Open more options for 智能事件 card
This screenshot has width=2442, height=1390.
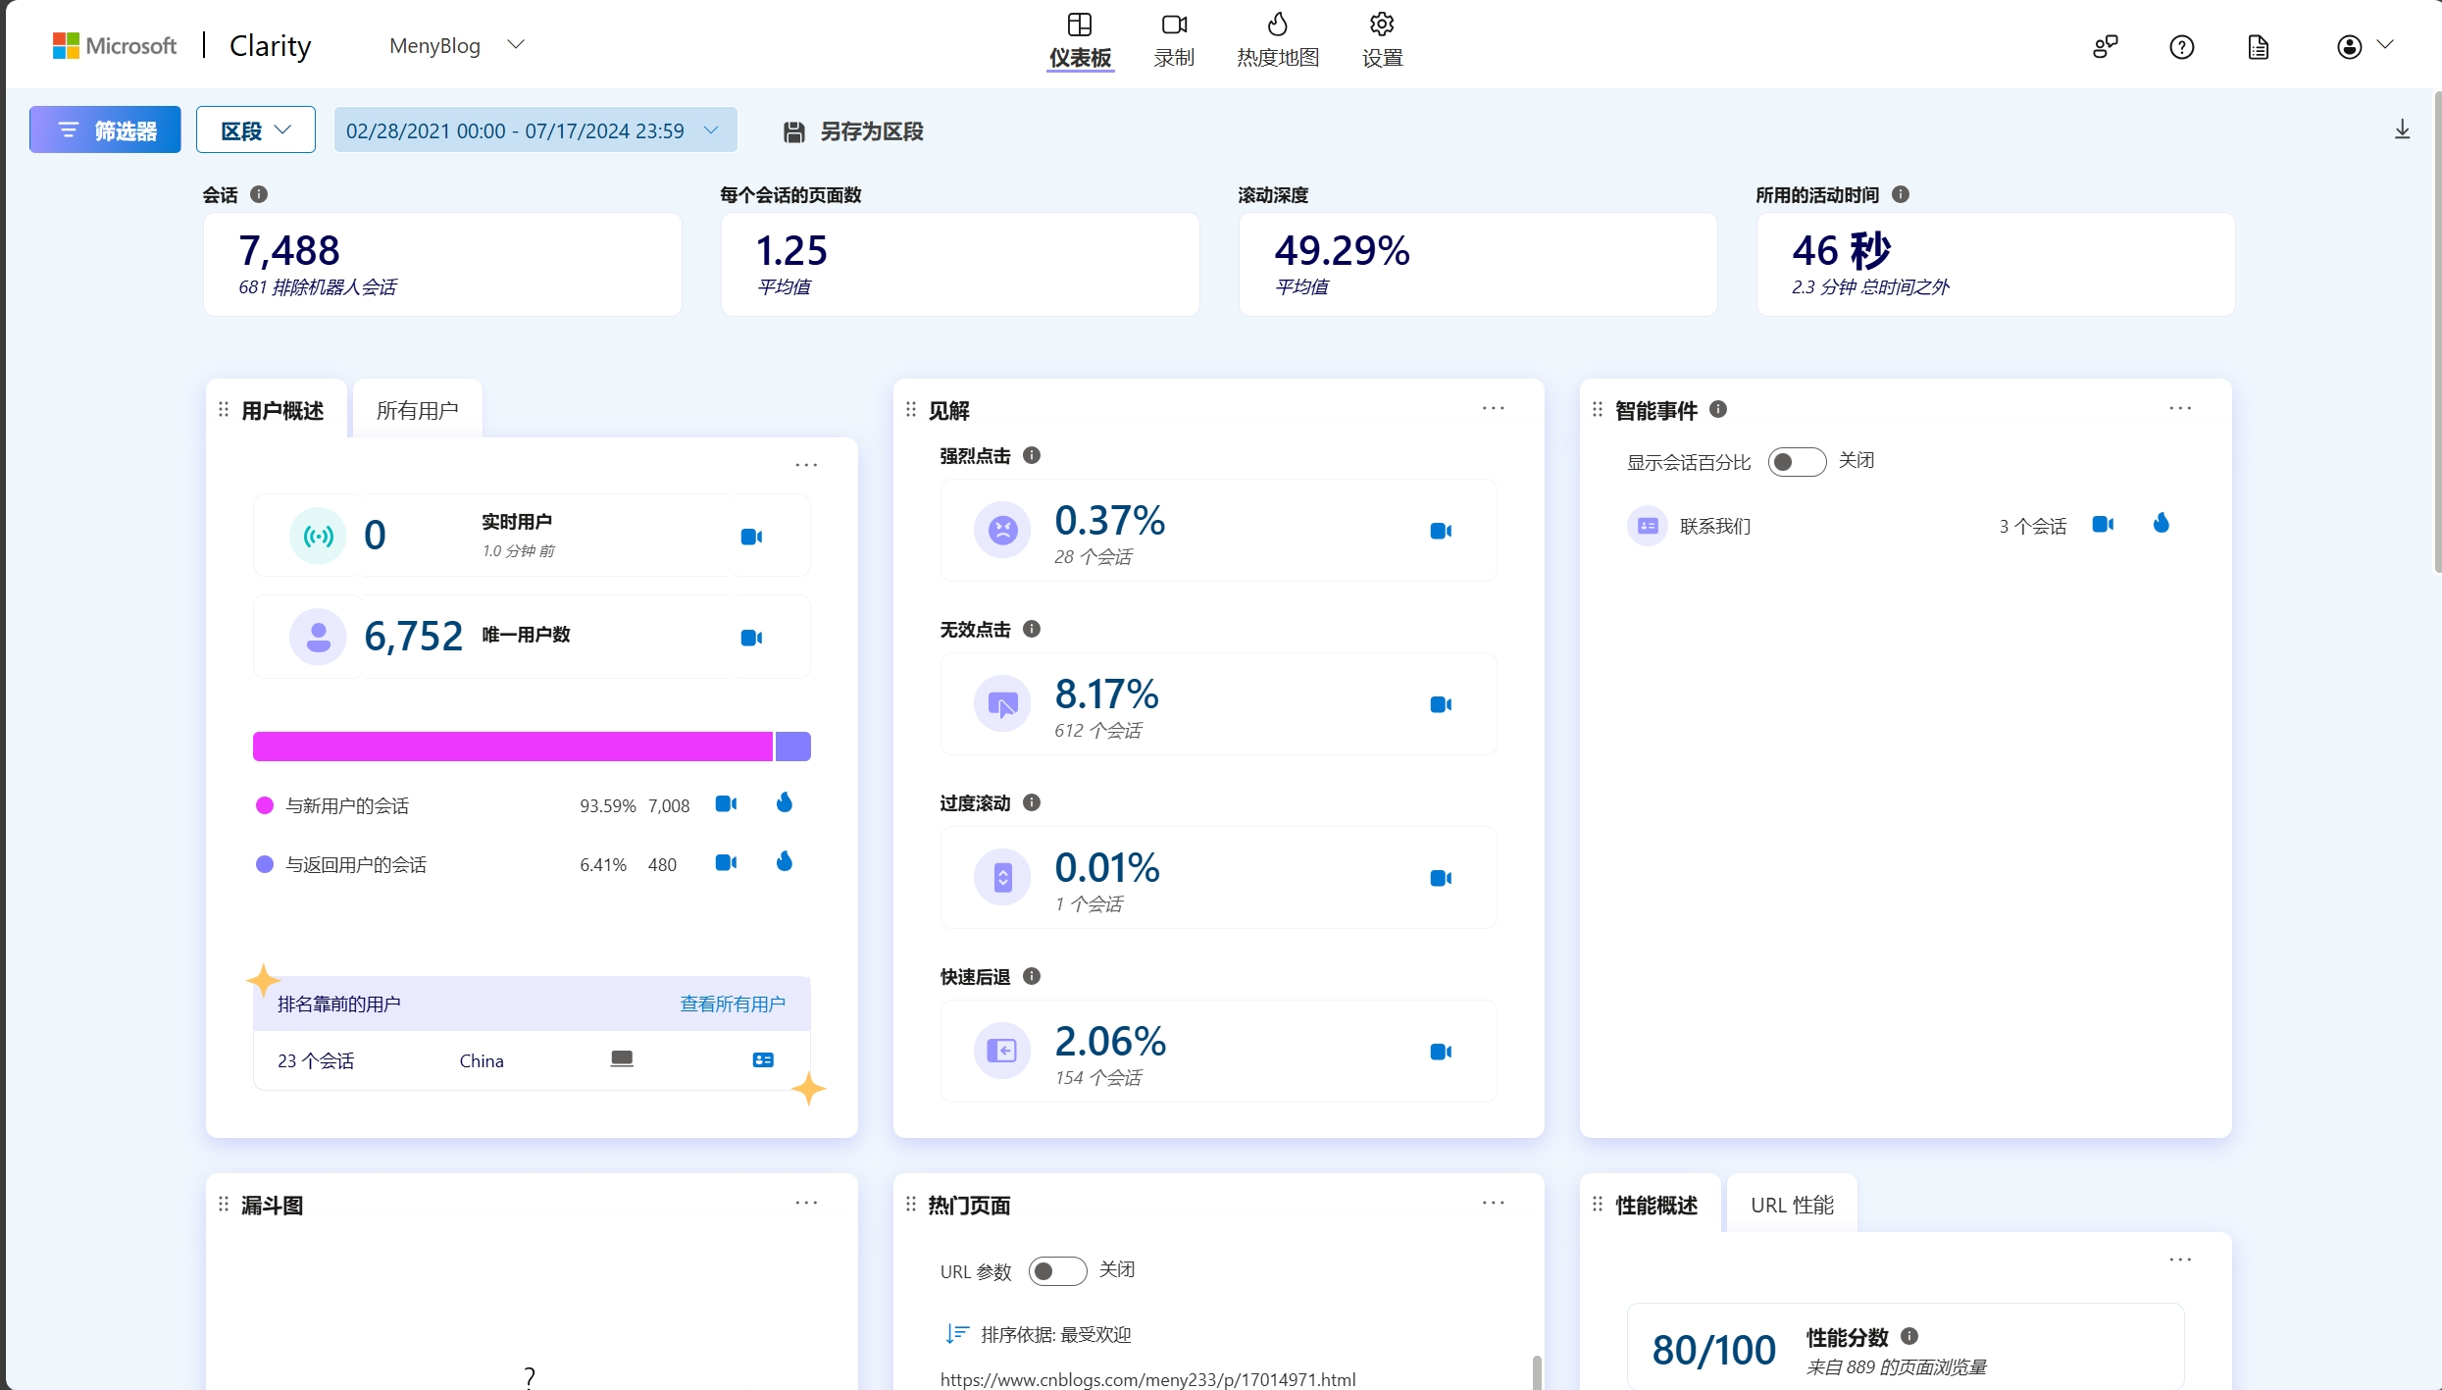tap(2180, 408)
